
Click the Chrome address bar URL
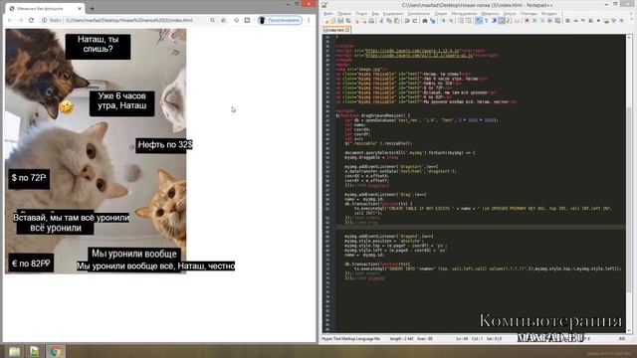coord(129,20)
